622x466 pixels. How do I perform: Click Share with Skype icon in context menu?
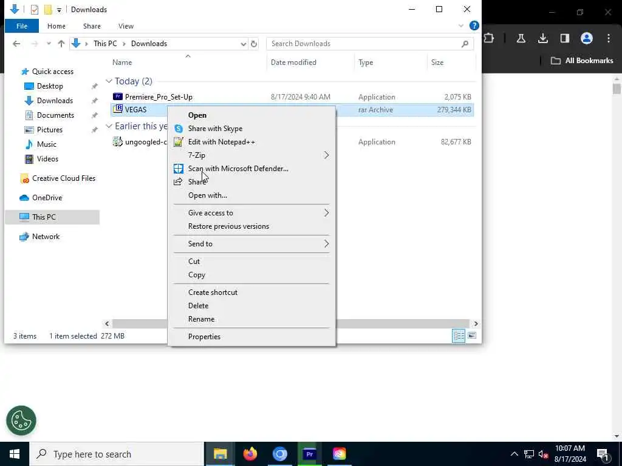pyautogui.click(x=179, y=129)
